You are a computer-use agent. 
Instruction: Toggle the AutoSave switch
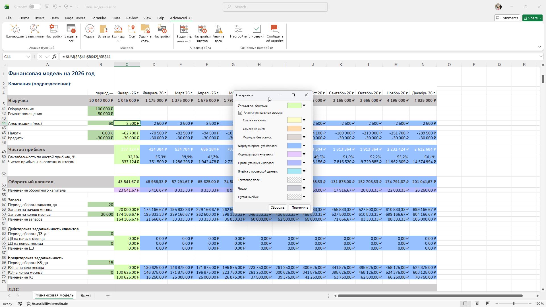pos(35,7)
